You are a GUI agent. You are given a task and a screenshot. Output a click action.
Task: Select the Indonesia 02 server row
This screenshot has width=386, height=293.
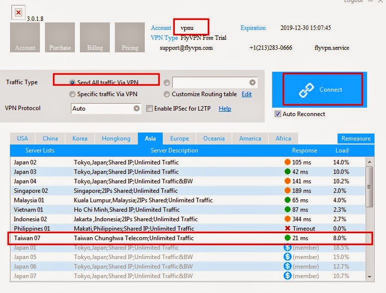188,219
